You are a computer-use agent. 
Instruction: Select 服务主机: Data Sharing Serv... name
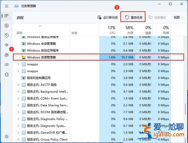(x=48, y=105)
